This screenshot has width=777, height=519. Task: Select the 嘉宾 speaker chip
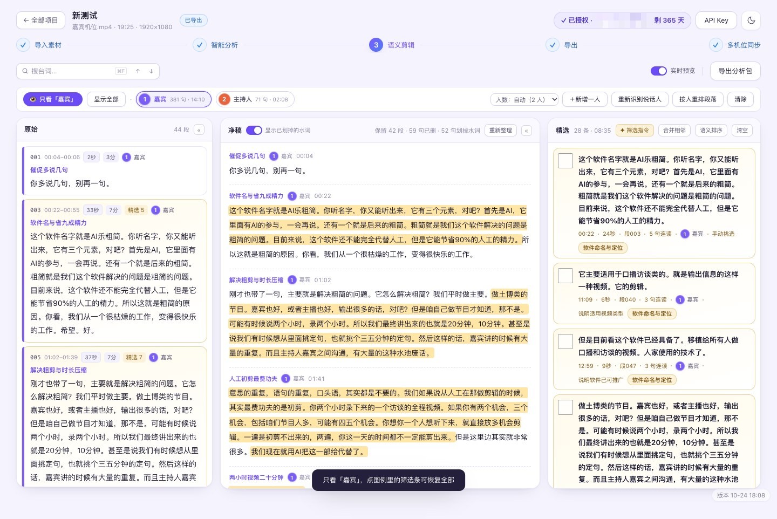click(x=174, y=99)
